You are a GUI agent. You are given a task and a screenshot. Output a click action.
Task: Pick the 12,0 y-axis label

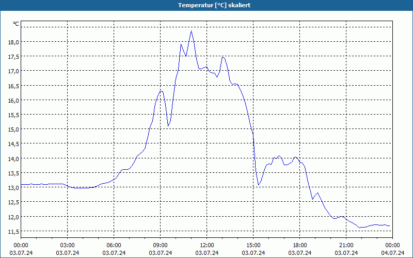coord(13,217)
